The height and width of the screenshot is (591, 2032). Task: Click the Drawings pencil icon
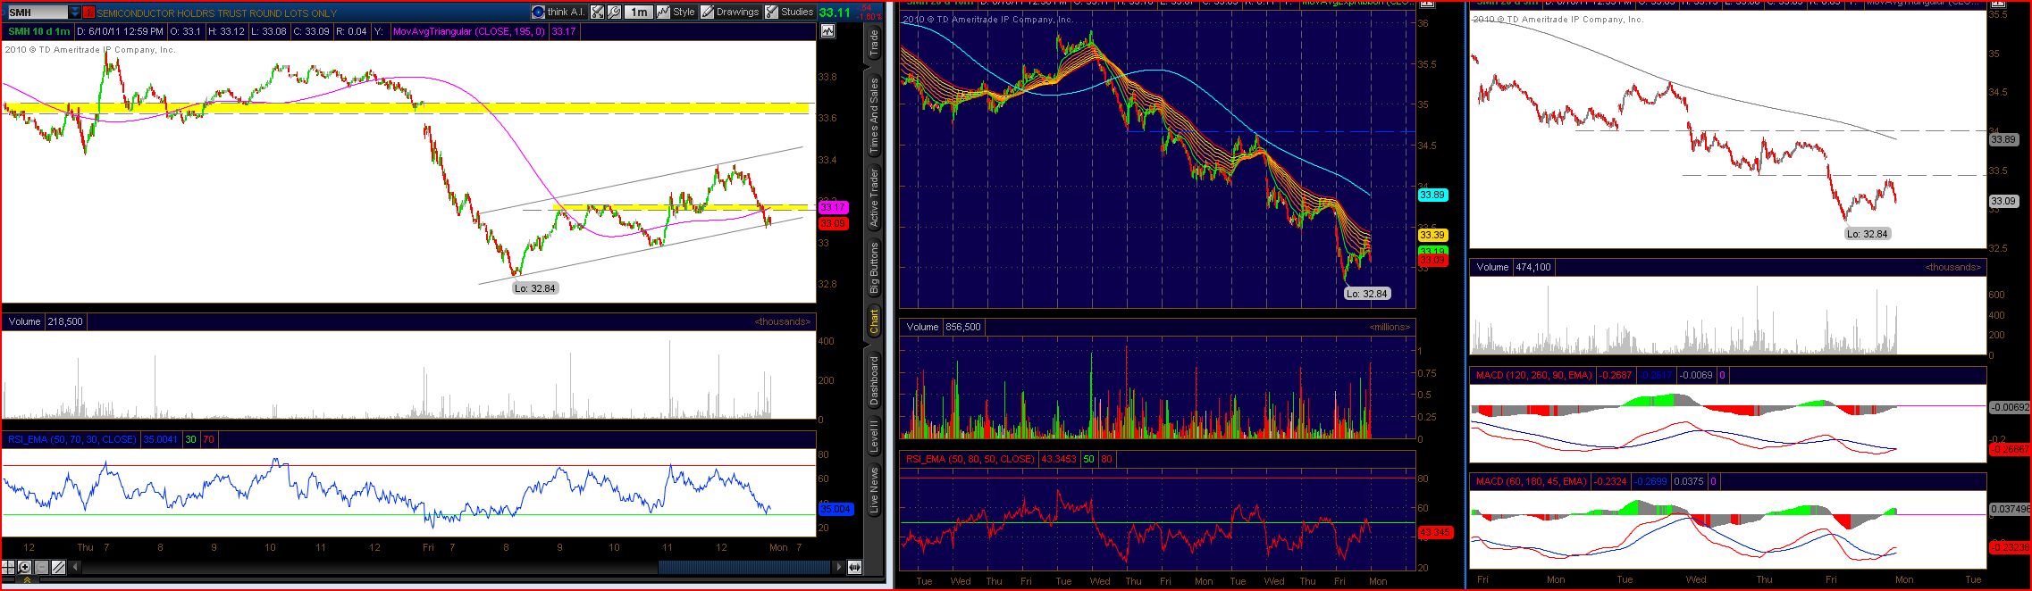click(707, 12)
